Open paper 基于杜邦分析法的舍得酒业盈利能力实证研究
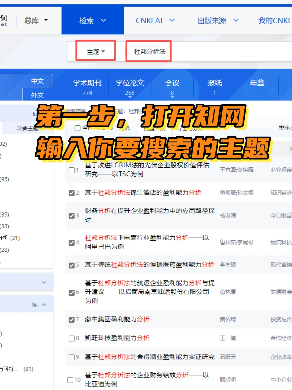The height and width of the screenshot is (390, 292). click(150, 357)
